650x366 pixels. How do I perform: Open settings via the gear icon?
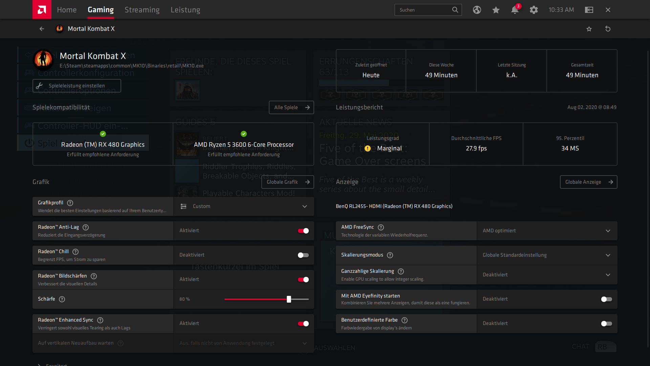tap(534, 10)
